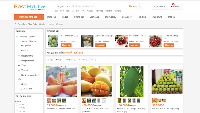The image size is (200, 113).
Task: Go to the Trang chủ tab
Action: [51, 17]
